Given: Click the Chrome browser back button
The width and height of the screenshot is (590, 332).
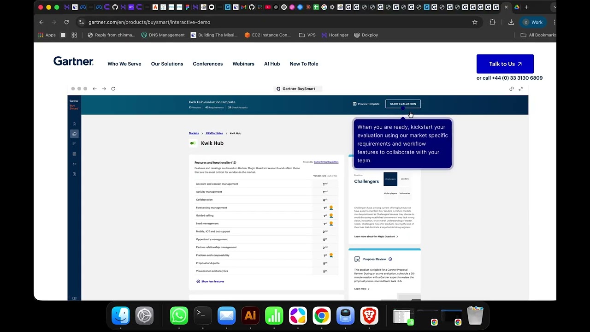Looking at the screenshot, I should (x=41, y=22).
